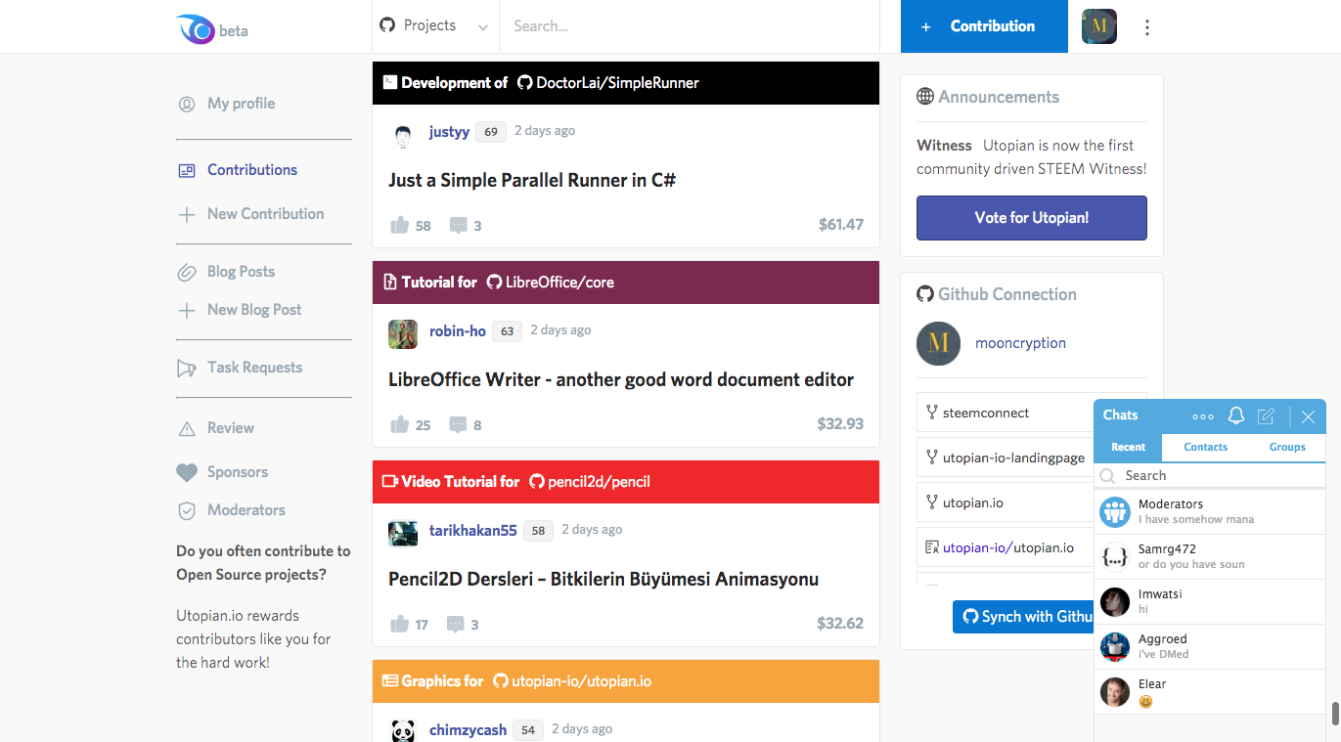Open the three-dot menu in header

click(x=1147, y=27)
